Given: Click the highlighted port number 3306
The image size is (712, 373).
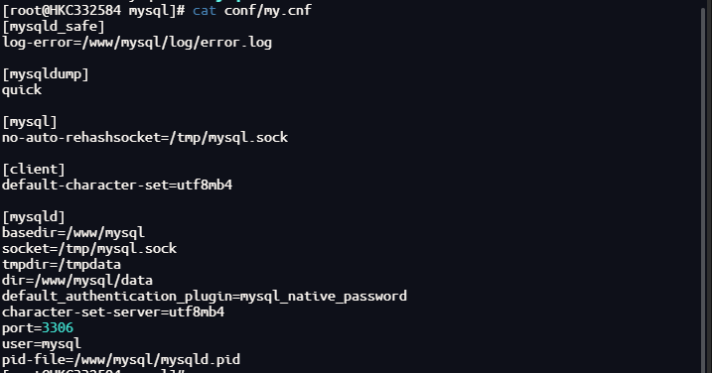Looking at the screenshot, I should coord(58,328).
